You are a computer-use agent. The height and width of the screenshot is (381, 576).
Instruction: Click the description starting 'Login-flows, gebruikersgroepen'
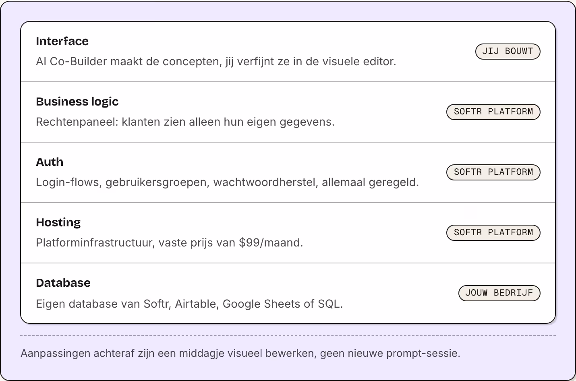[x=227, y=182]
